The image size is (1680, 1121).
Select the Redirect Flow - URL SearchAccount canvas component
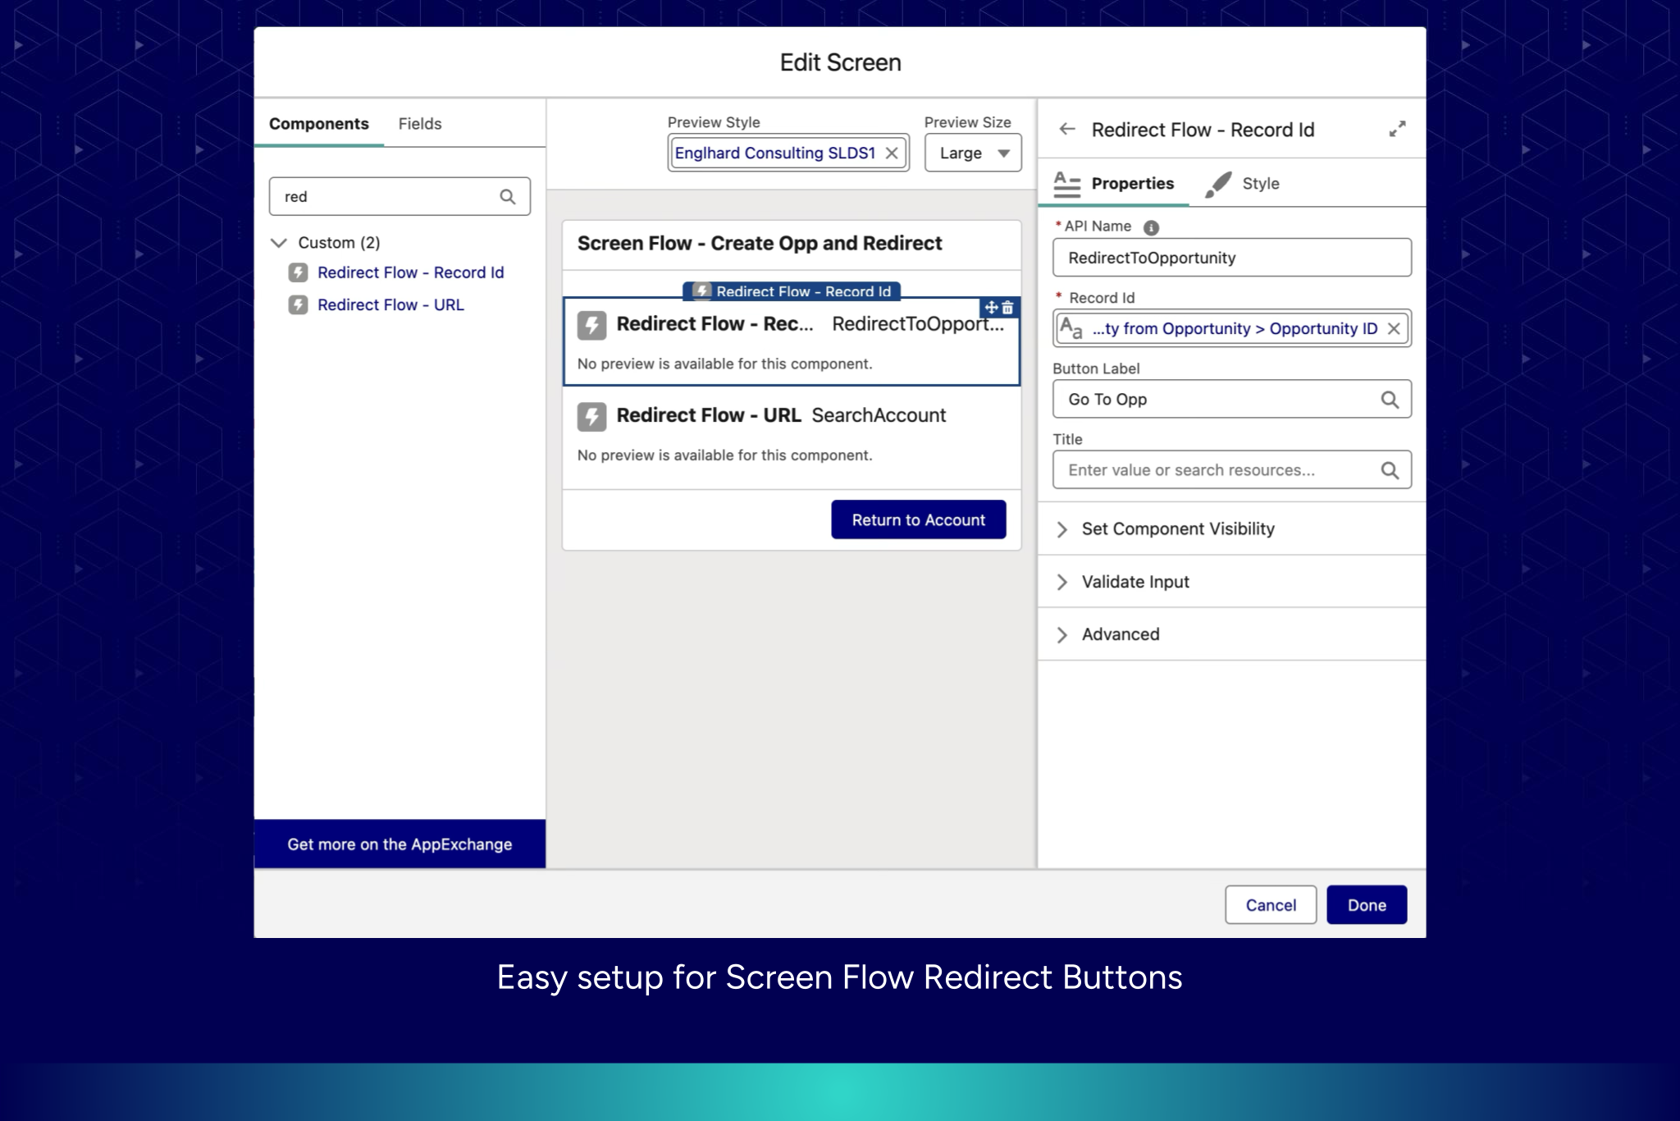792,435
